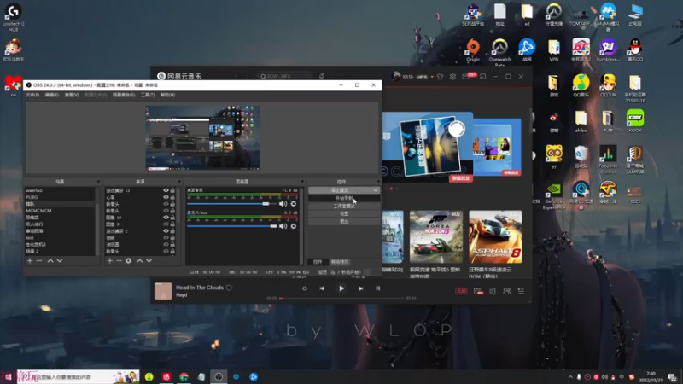Open desktop audio settings gear in mixer
683x384 pixels.
[294, 204]
